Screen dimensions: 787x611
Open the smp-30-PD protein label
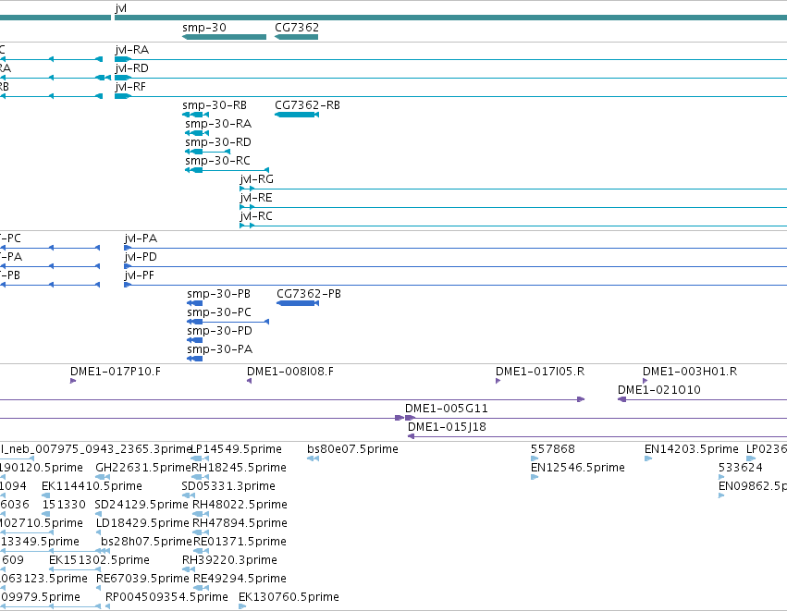tap(219, 331)
